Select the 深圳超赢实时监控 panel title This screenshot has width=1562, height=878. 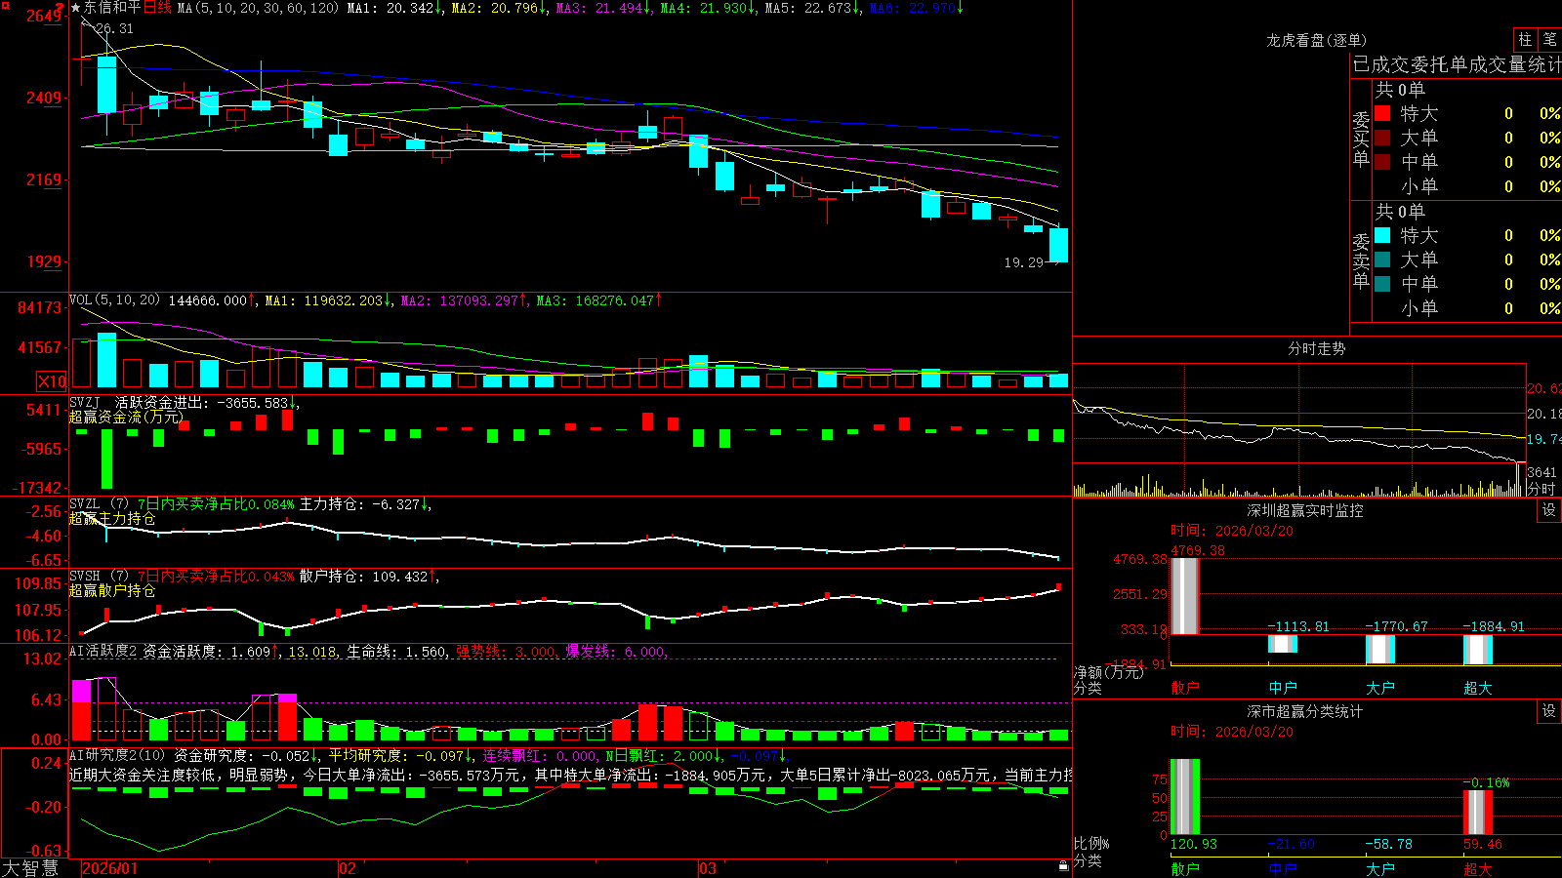1304,510
